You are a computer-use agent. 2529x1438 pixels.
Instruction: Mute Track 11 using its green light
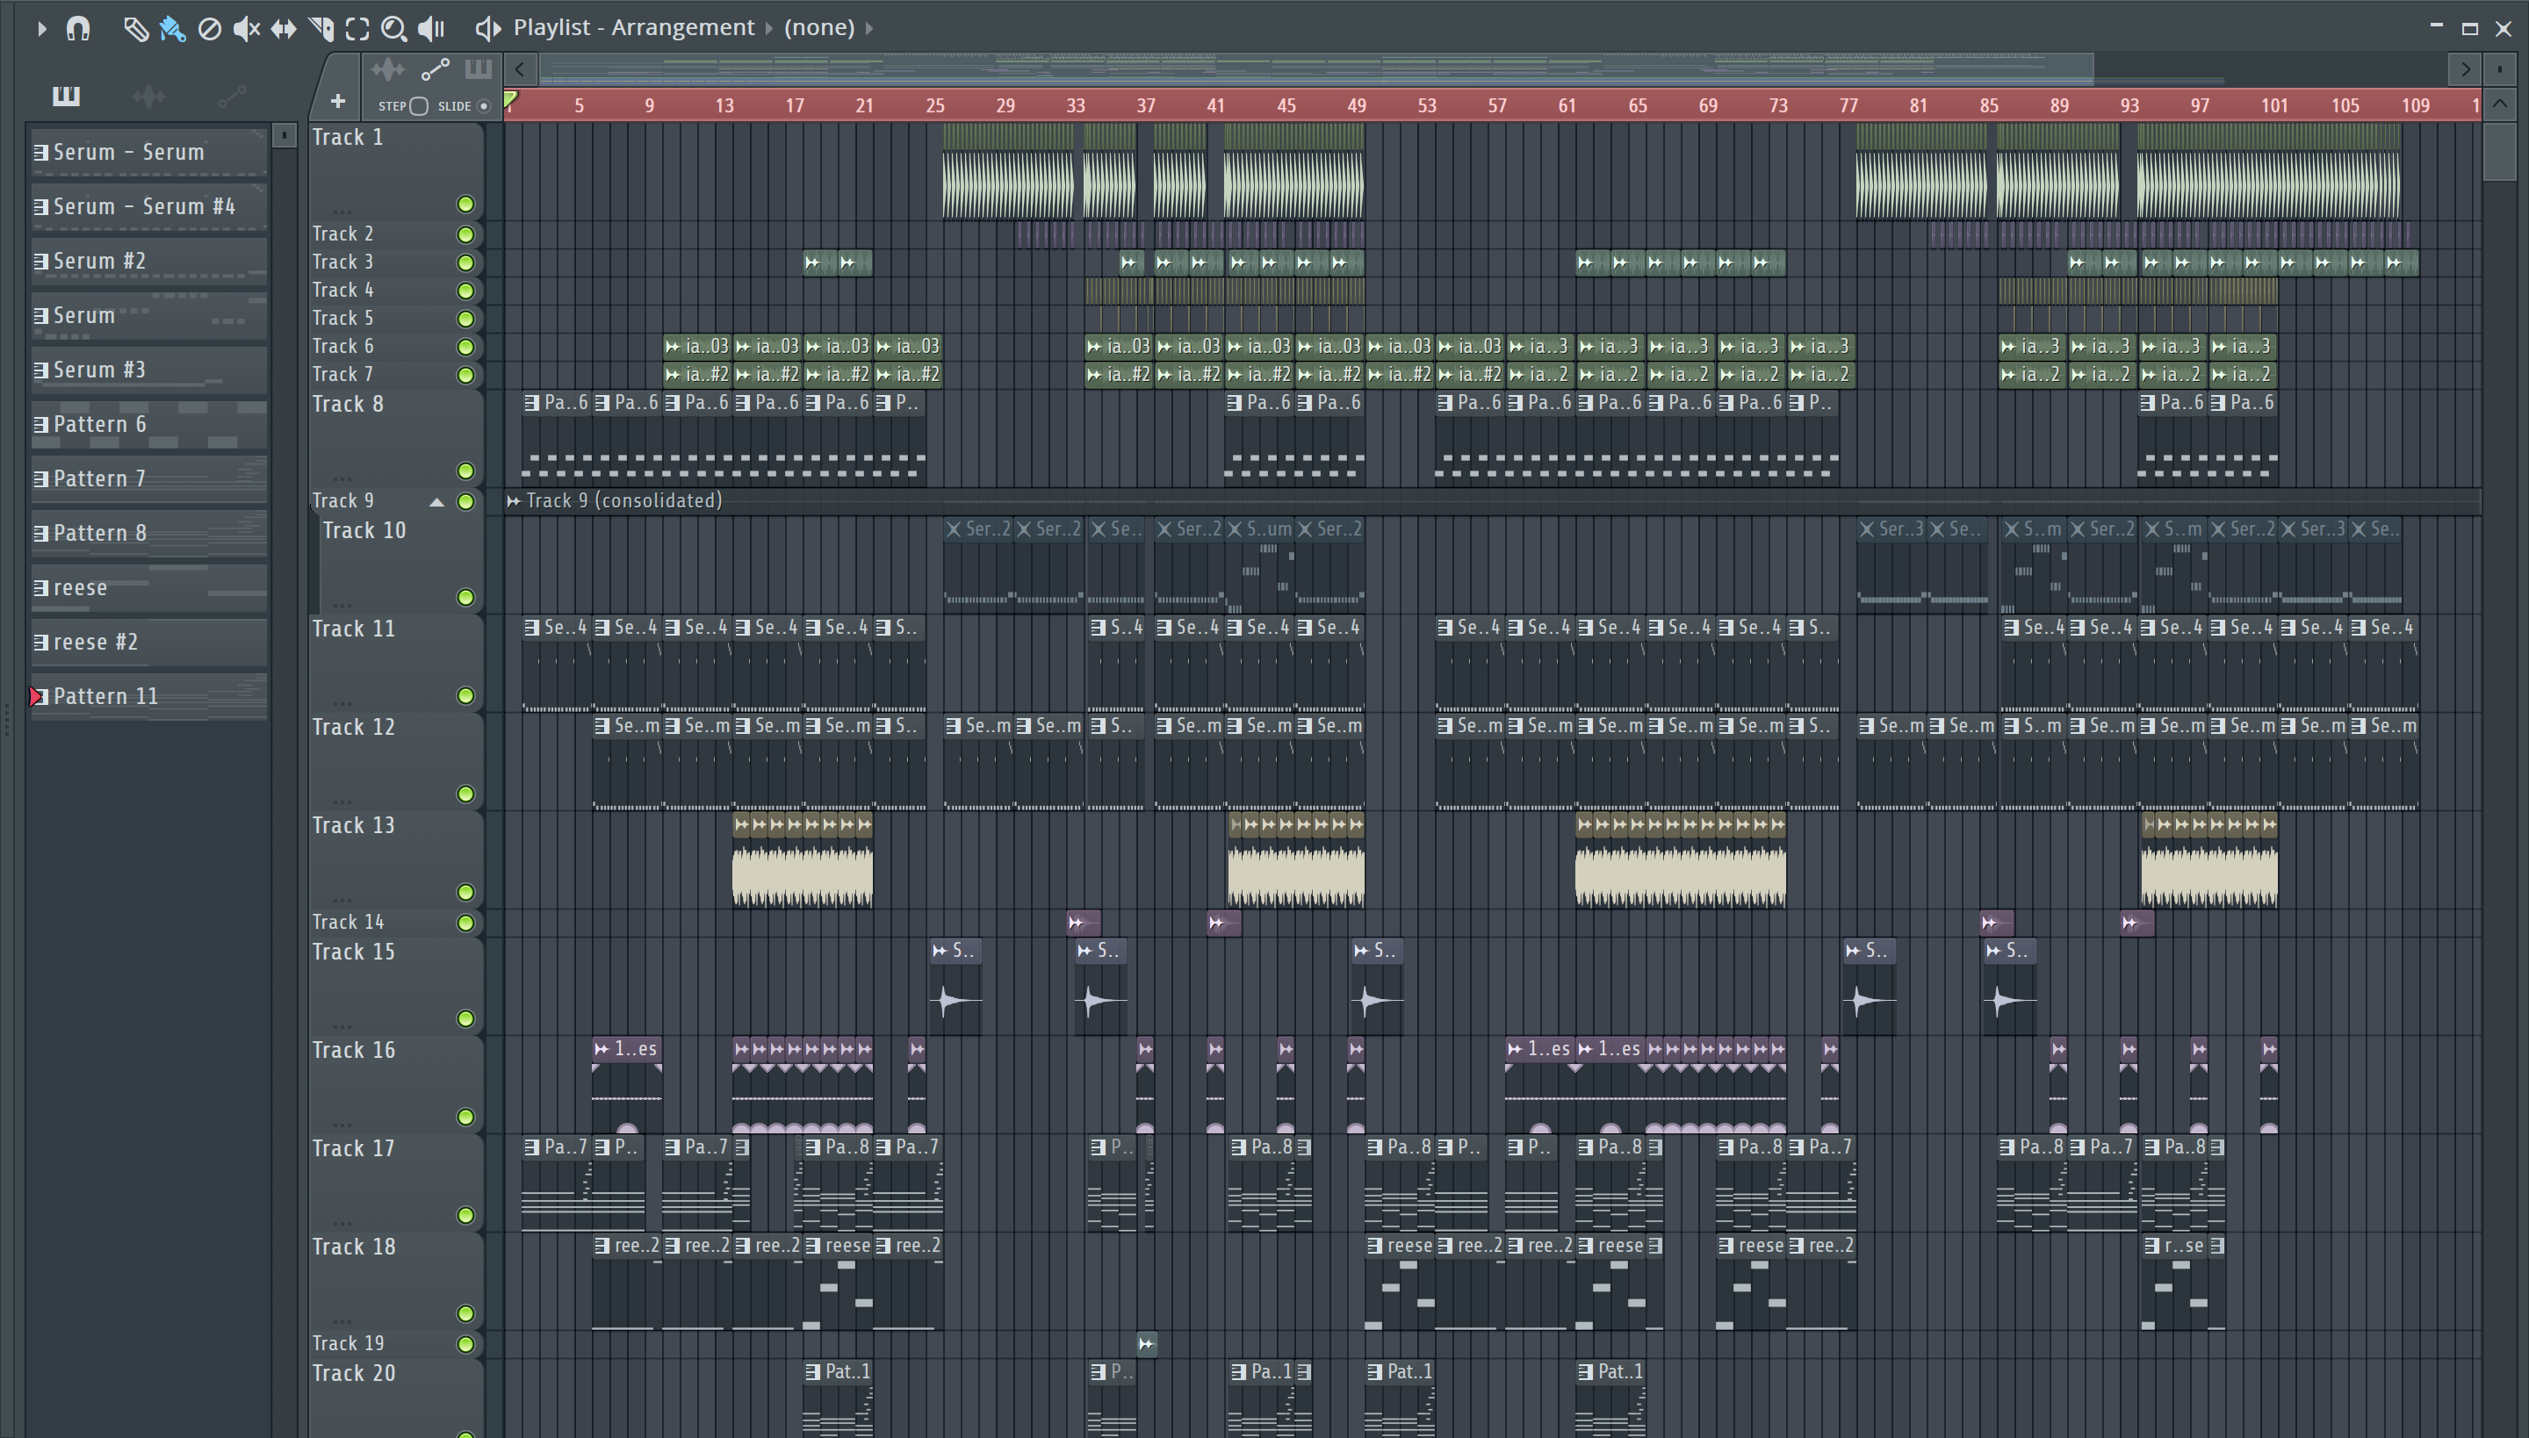[465, 696]
